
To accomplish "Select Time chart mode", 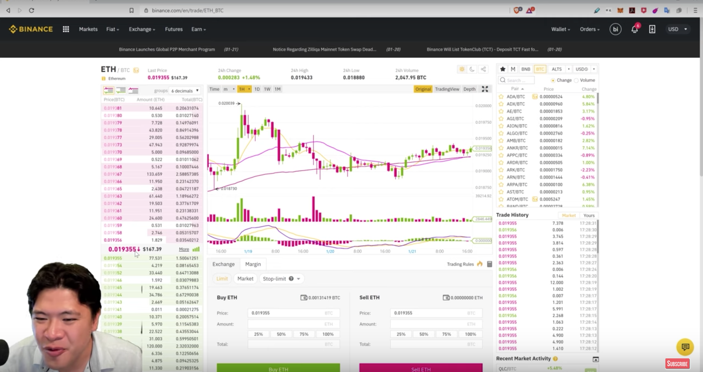I will tap(214, 89).
